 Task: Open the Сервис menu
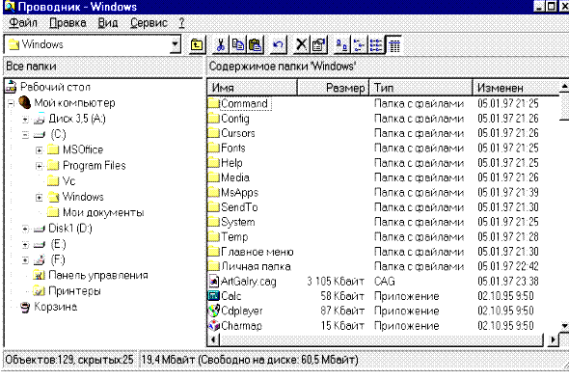(x=149, y=23)
